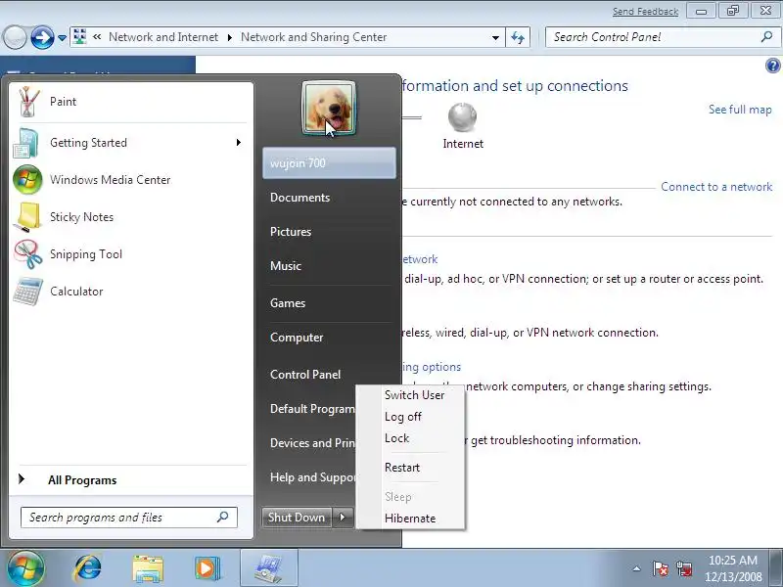The image size is (783, 587).
Task: Click the forward navigation arrow
Action: pyautogui.click(x=42, y=37)
